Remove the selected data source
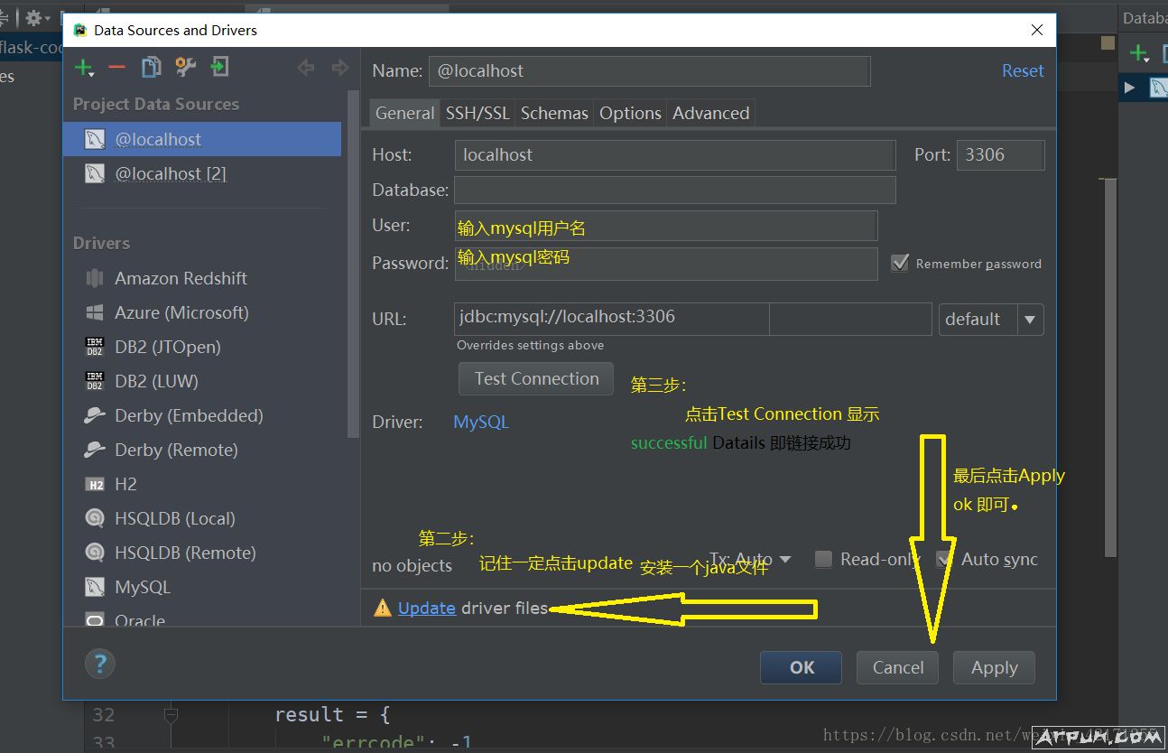This screenshot has width=1168, height=753. [x=116, y=67]
